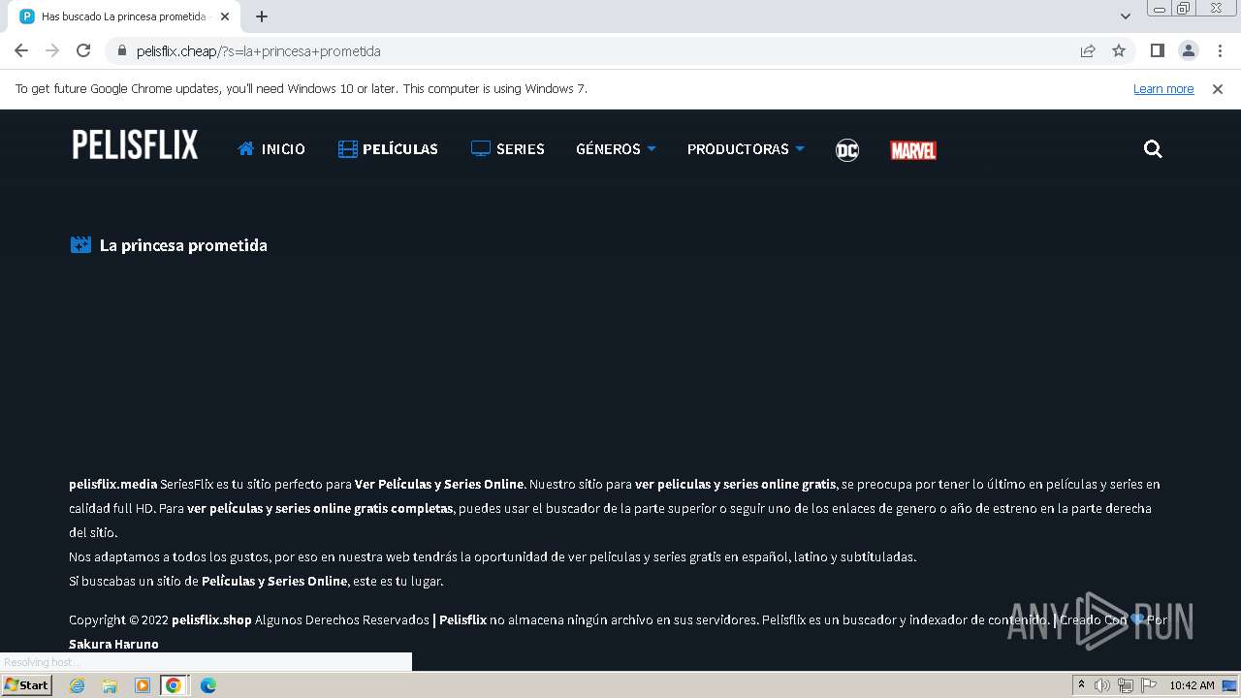Launch Internet Explorer from taskbar
The image size is (1241, 698).
[x=77, y=685]
